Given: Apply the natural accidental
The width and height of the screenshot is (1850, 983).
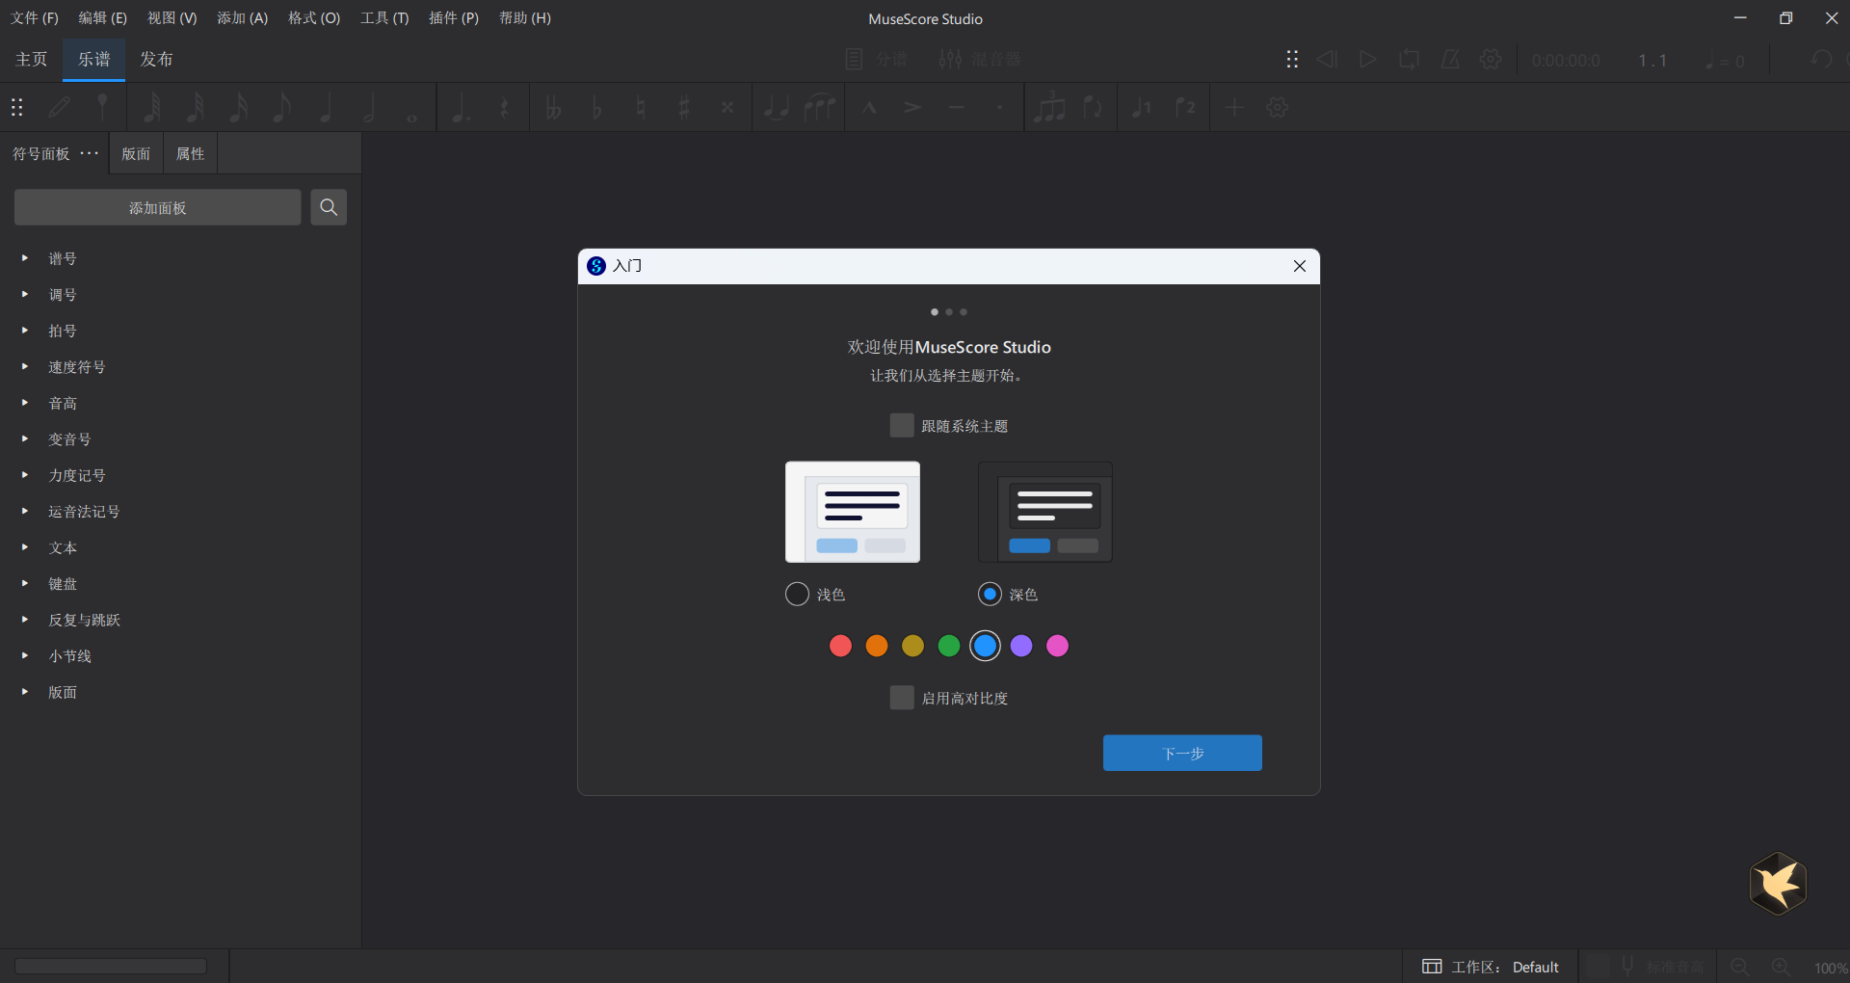Looking at the screenshot, I should 641,108.
